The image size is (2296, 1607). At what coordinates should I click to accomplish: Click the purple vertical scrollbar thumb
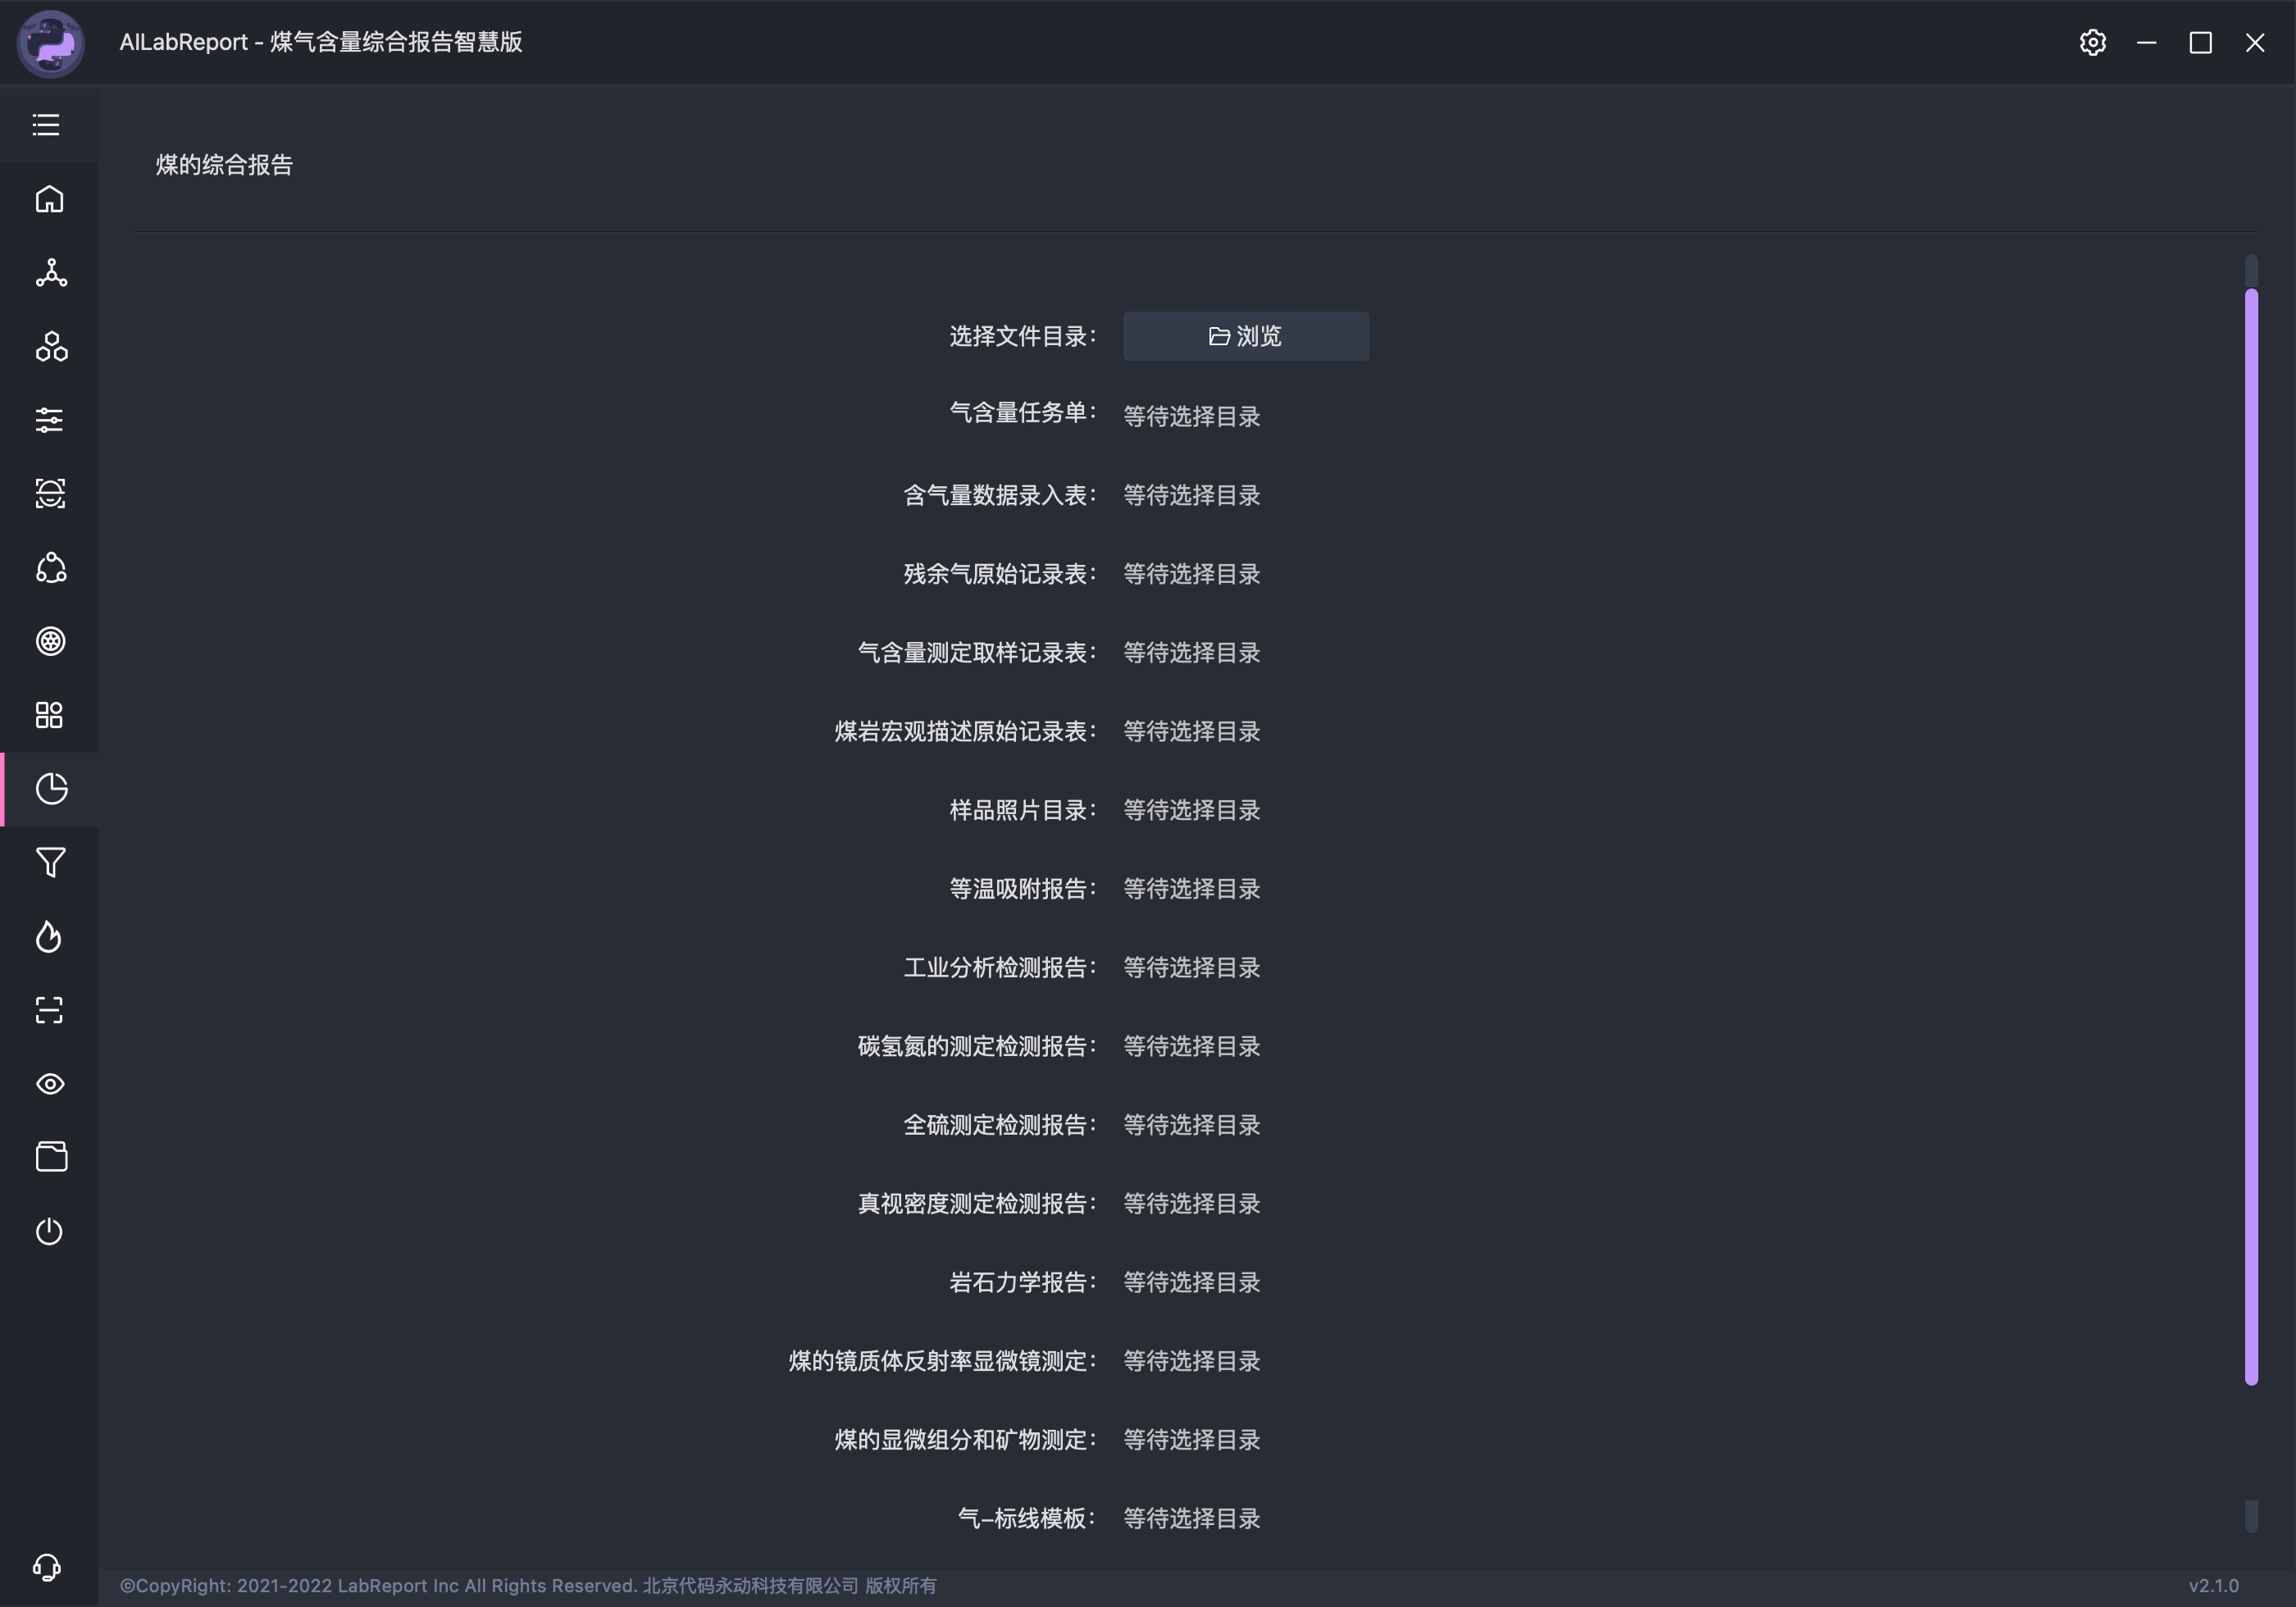(x=2251, y=836)
